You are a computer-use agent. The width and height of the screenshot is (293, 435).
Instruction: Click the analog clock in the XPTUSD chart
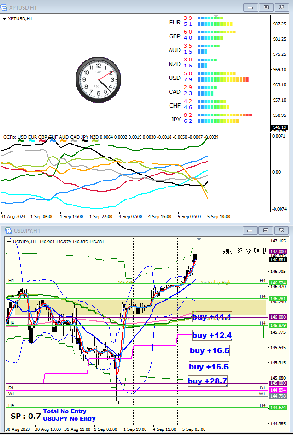pos(98,79)
